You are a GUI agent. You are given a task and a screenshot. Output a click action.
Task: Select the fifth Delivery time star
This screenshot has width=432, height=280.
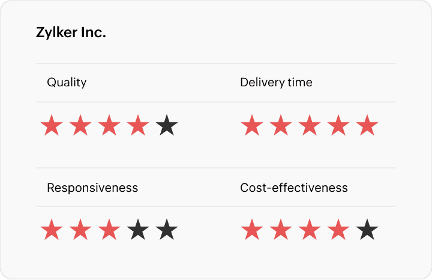367,127
